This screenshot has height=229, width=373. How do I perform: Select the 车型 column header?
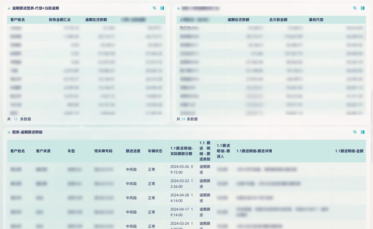(x=71, y=151)
